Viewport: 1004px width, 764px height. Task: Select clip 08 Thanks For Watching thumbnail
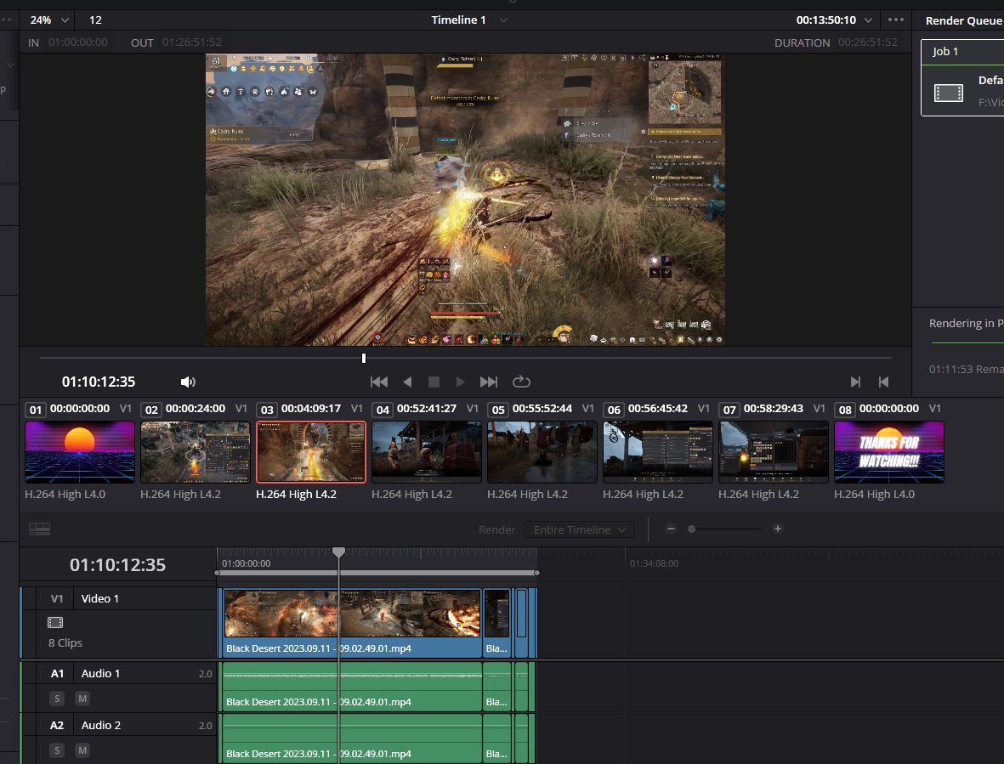[x=888, y=452]
